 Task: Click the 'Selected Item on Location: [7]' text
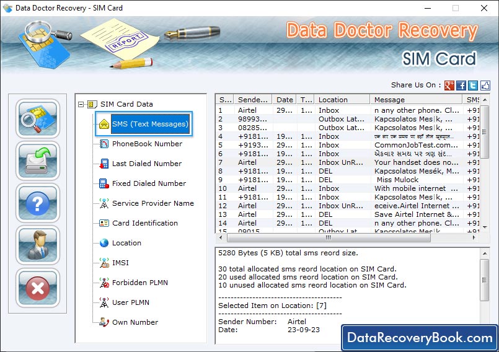(272, 306)
